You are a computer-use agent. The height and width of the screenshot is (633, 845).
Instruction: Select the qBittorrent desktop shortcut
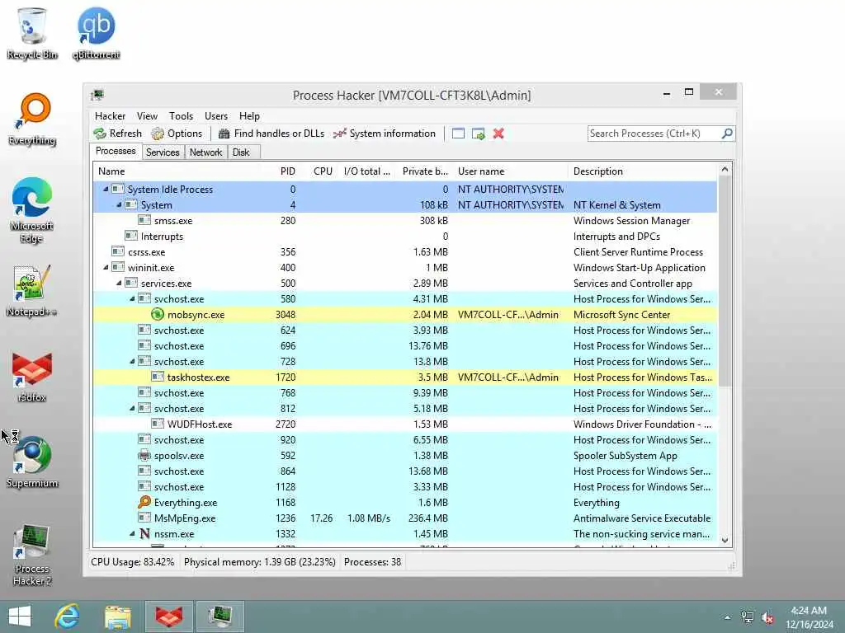[96, 33]
